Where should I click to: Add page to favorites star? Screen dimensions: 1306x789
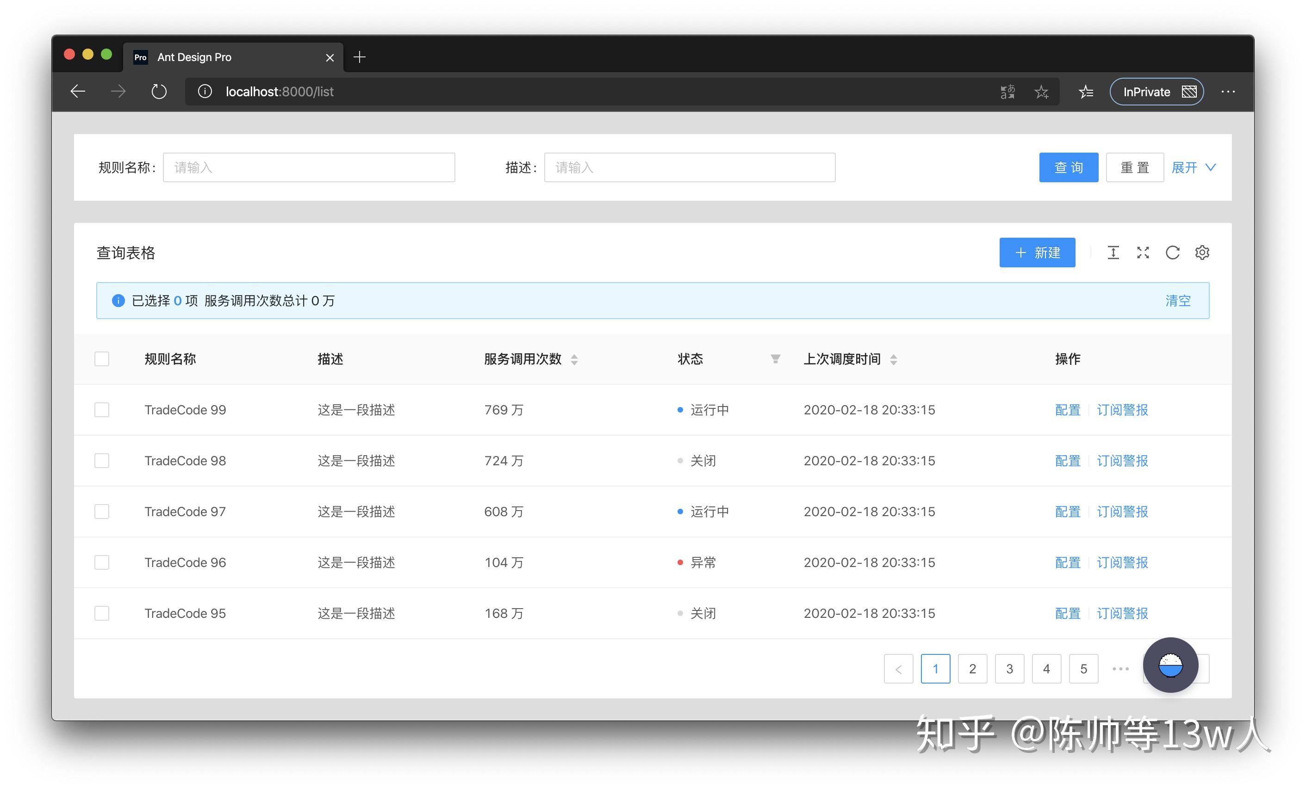click(1041, 92)
